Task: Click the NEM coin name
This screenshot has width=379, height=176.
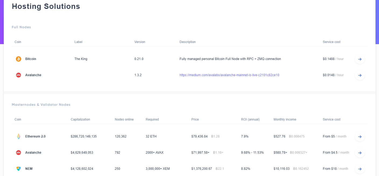Action: [x=29, y=169]
